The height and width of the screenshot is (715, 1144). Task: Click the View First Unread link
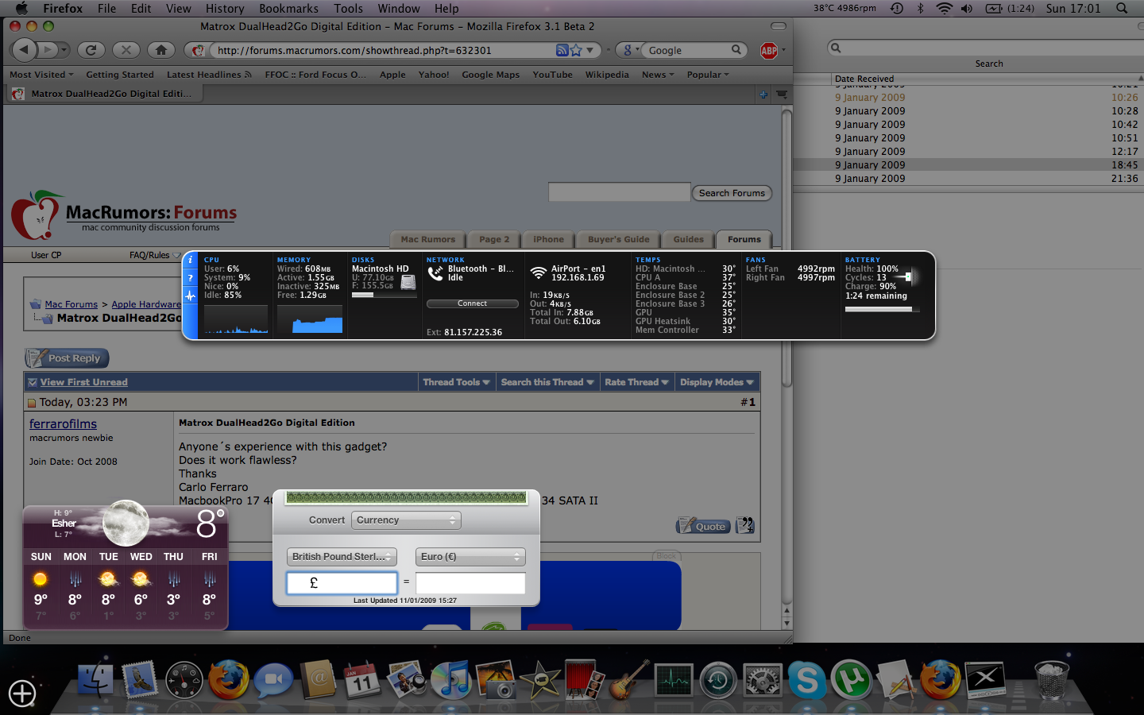83,382
